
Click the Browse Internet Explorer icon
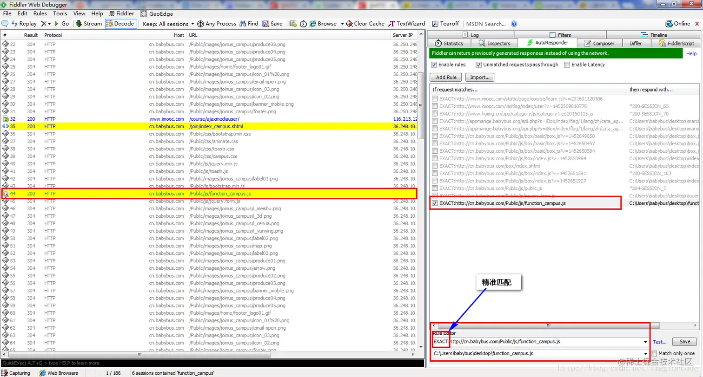[x=313, y=24]
